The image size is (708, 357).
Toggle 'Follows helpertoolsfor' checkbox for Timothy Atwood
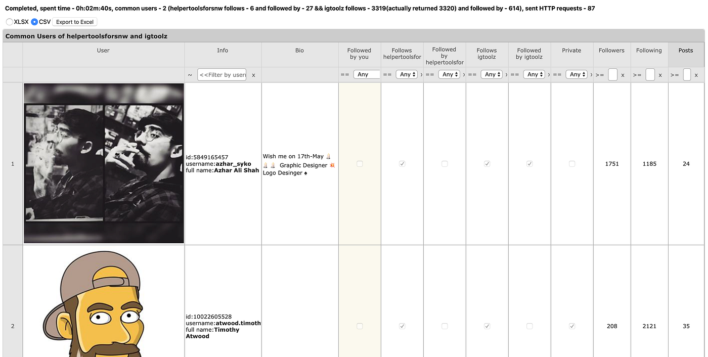pos(402,326)
